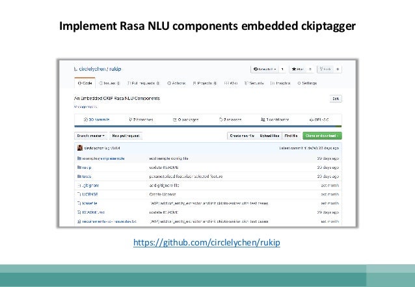This screenshot has height=287, width=415.
Task: Open the examples folder
Action: (103, 158)
